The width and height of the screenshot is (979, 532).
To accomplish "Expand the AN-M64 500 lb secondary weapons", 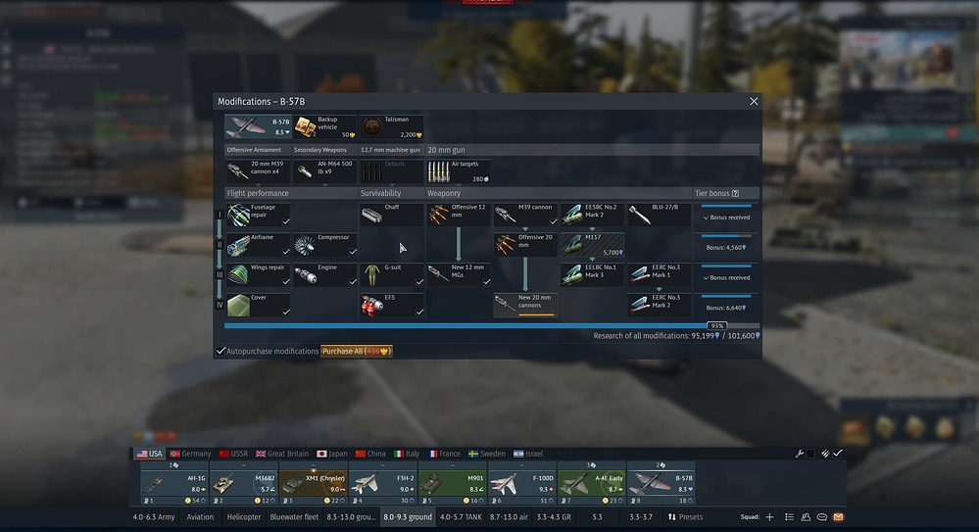I will (324, 171).
